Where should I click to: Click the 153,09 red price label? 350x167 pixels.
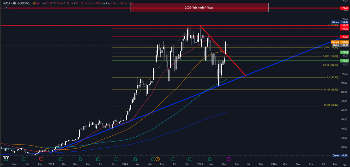pyautogui.click(x=345, y=25)
